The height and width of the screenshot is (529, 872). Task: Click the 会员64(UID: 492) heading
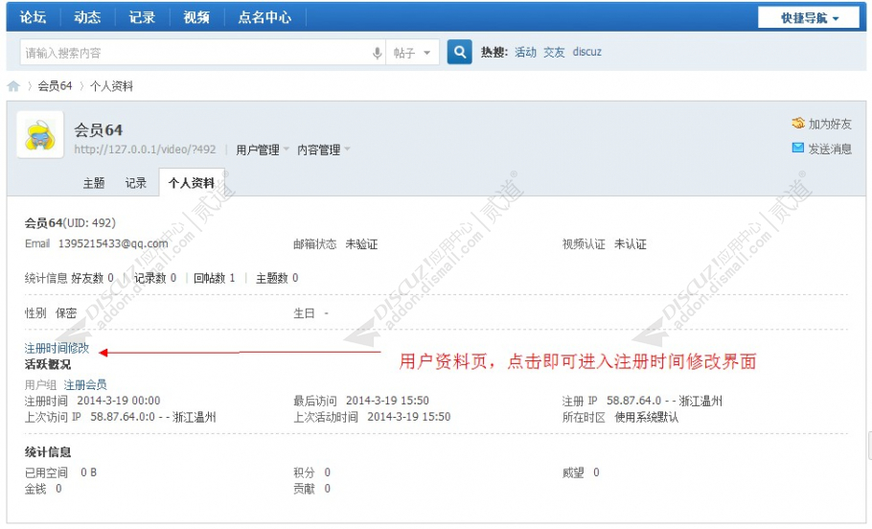(x=70, y=223)
